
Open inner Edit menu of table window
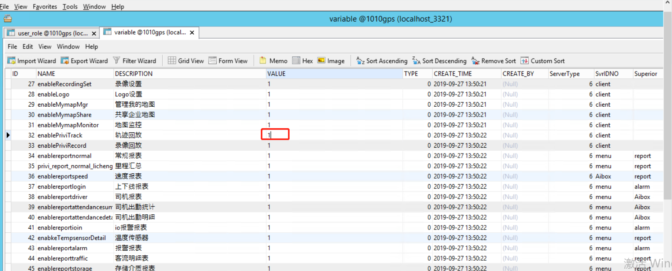[28, 46]
